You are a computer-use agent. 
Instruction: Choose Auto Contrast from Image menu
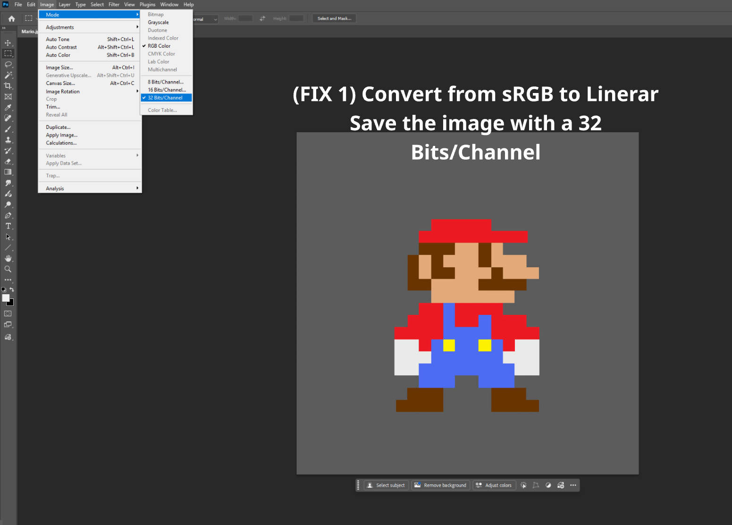pyautogui.click(x=90, y=47)
